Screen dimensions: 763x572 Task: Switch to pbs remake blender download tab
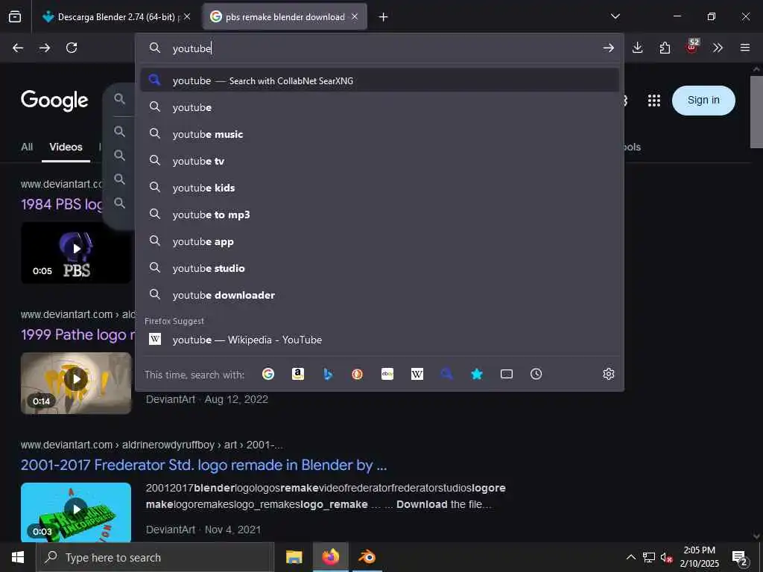pos(285,17)
